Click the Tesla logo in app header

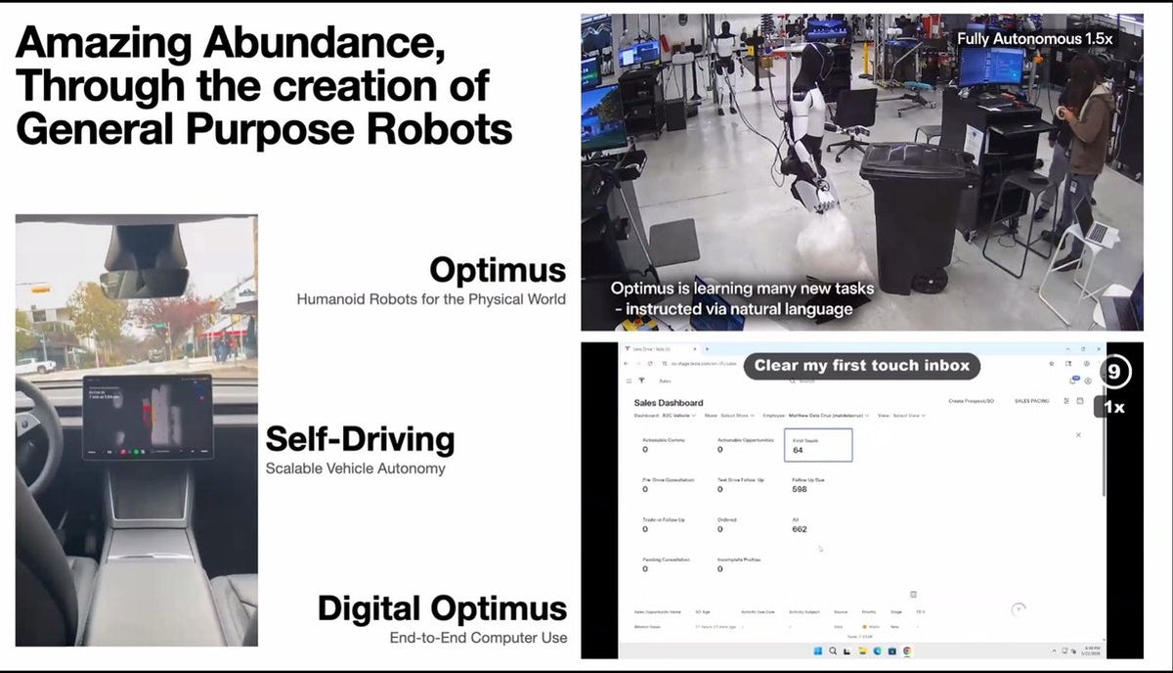tap(641, 381)
